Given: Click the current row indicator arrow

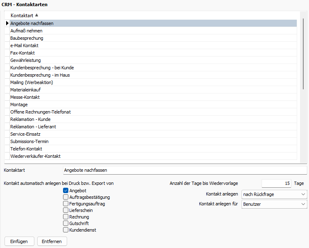Looking at the screenshot, I should pyautogui.click(x=7, y=23).
